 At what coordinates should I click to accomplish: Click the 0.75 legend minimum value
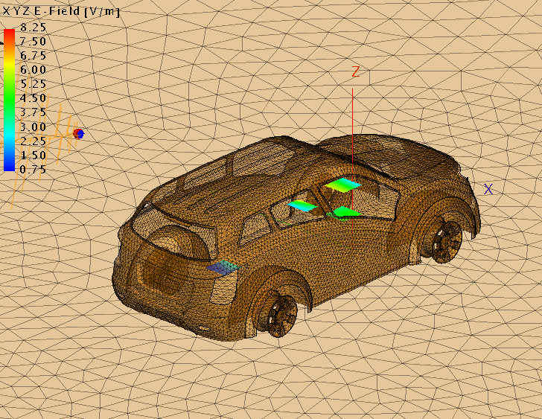(x=33, y=169)
